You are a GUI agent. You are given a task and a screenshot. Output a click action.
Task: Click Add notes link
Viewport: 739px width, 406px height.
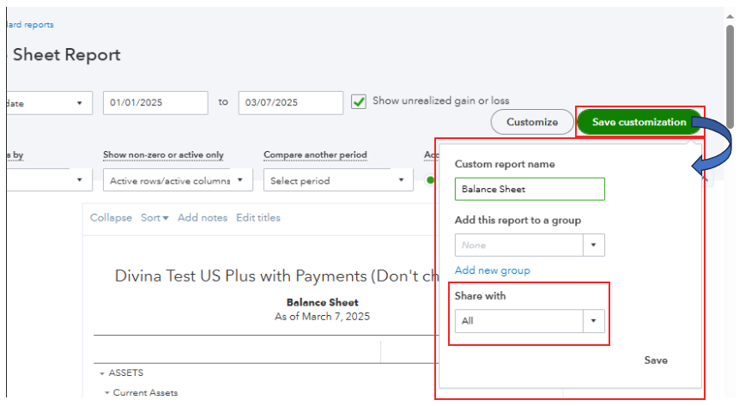point(203,218)
